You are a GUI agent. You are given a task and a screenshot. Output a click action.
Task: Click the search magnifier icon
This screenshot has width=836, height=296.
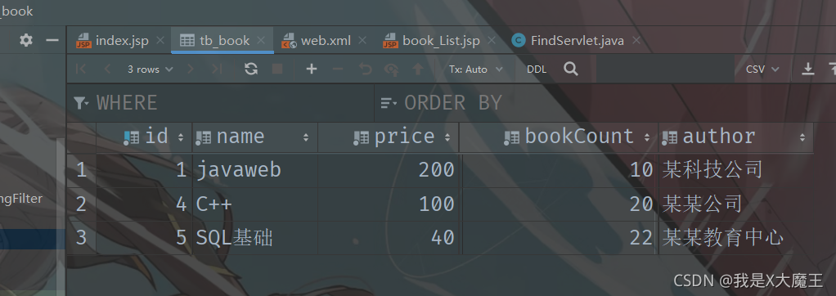coord(571,69)
